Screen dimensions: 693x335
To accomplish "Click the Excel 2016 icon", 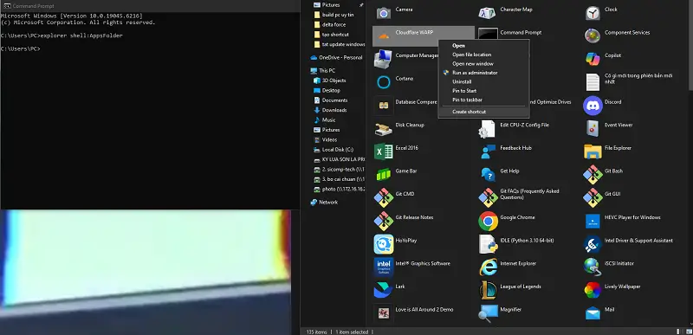I will (383, 151).
